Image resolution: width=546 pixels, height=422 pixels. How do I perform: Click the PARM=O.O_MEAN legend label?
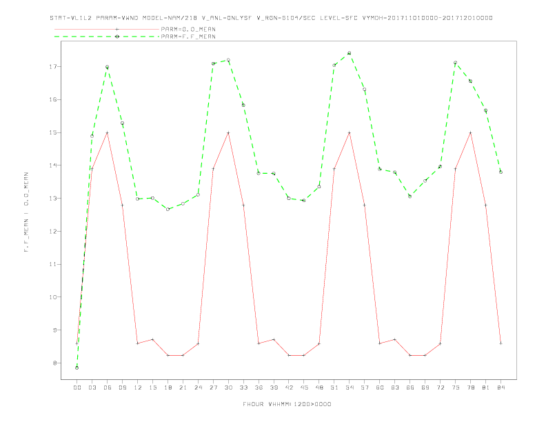(x=188, y=29)
